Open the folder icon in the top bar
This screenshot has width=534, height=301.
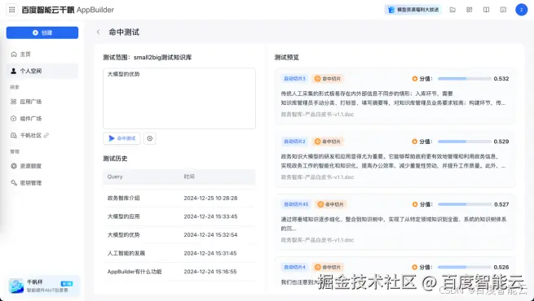tap(452, 10)
